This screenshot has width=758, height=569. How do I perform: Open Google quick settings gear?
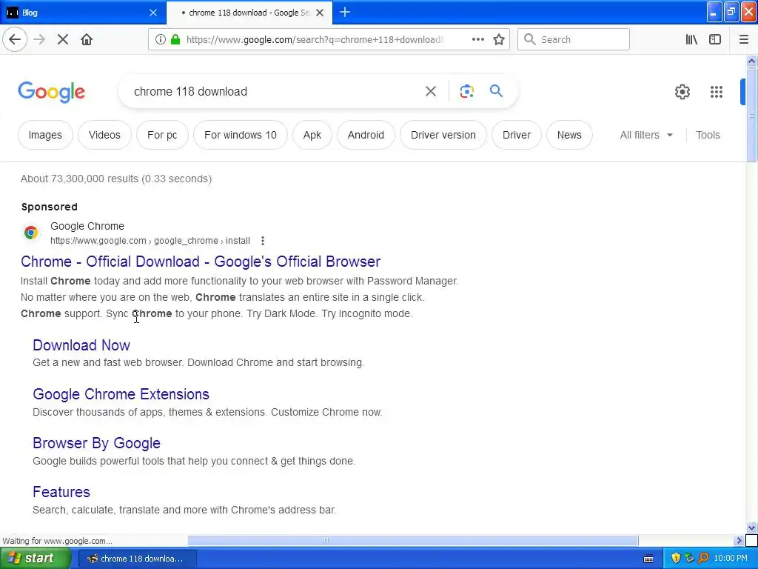(682, 91)
